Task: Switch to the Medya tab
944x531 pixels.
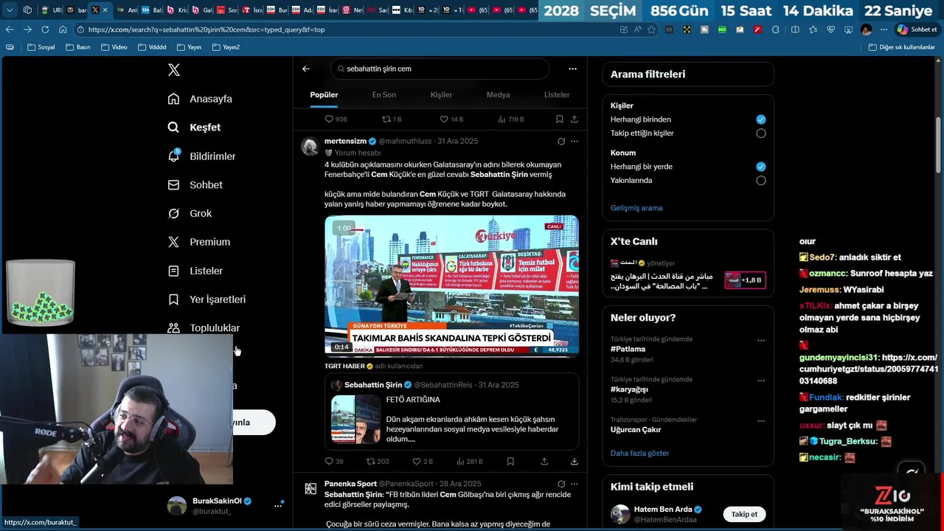Action: pos(498,95)
